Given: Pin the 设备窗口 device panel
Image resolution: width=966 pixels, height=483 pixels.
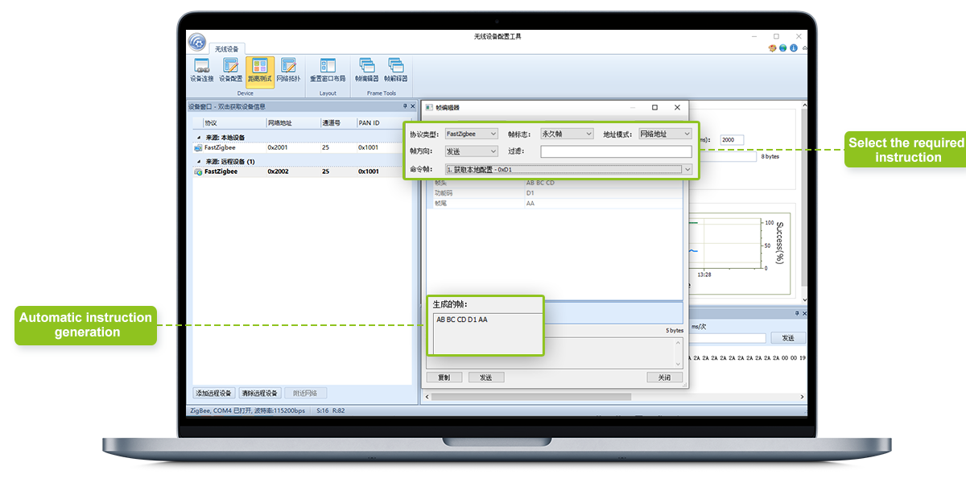Looking at the screenshot, I should (405, 106).
